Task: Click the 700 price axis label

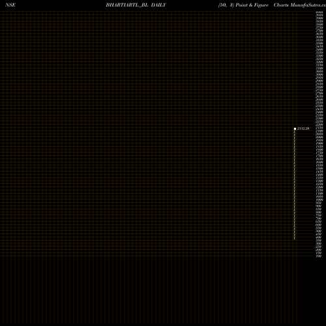Action: coord(318,218)
